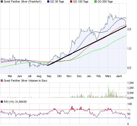Click the 'RSI (14): 31,68438' label

pos(15,102)
